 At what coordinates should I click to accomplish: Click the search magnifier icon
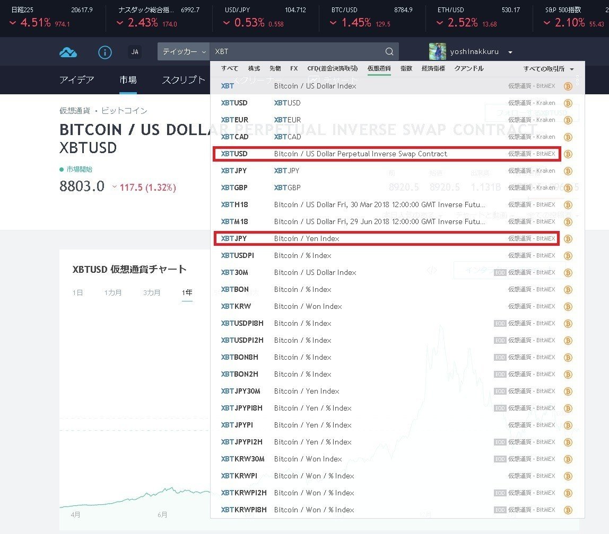tap(389, 51)
